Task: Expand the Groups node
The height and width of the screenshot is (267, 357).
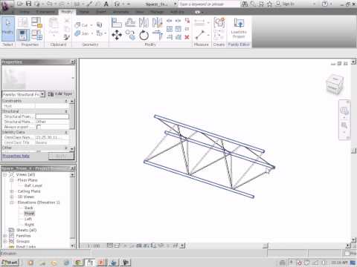Action: pyautogui.click(x=4, y=241)
